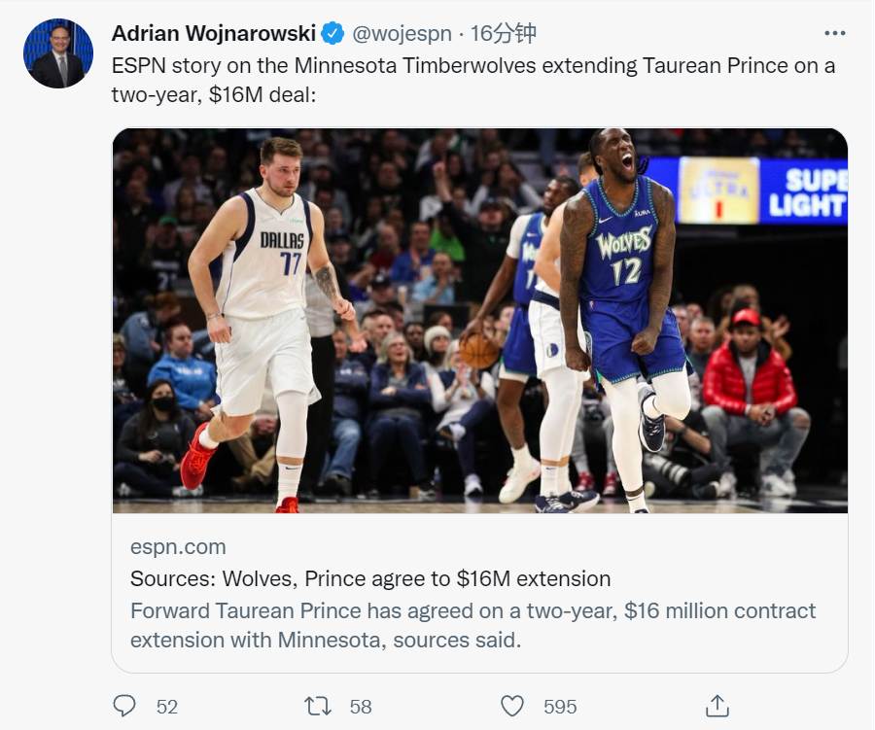Open 'Sources: Wolves, Prince agree' headline
This screenshot has width=875, height=730.
(370, 579)
